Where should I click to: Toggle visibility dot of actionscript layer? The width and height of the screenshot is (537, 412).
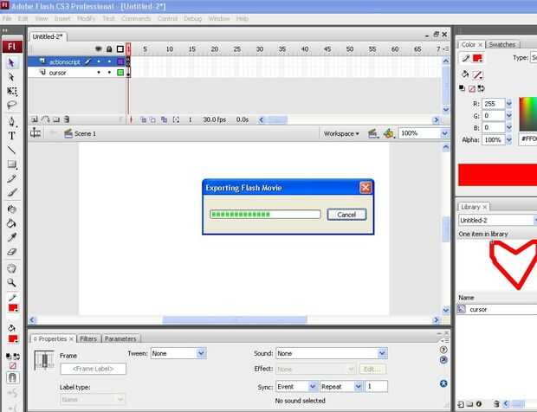(99, 61)
